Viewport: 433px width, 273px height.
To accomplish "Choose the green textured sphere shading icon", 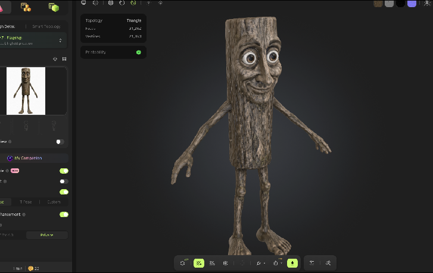I will point(133,3).
